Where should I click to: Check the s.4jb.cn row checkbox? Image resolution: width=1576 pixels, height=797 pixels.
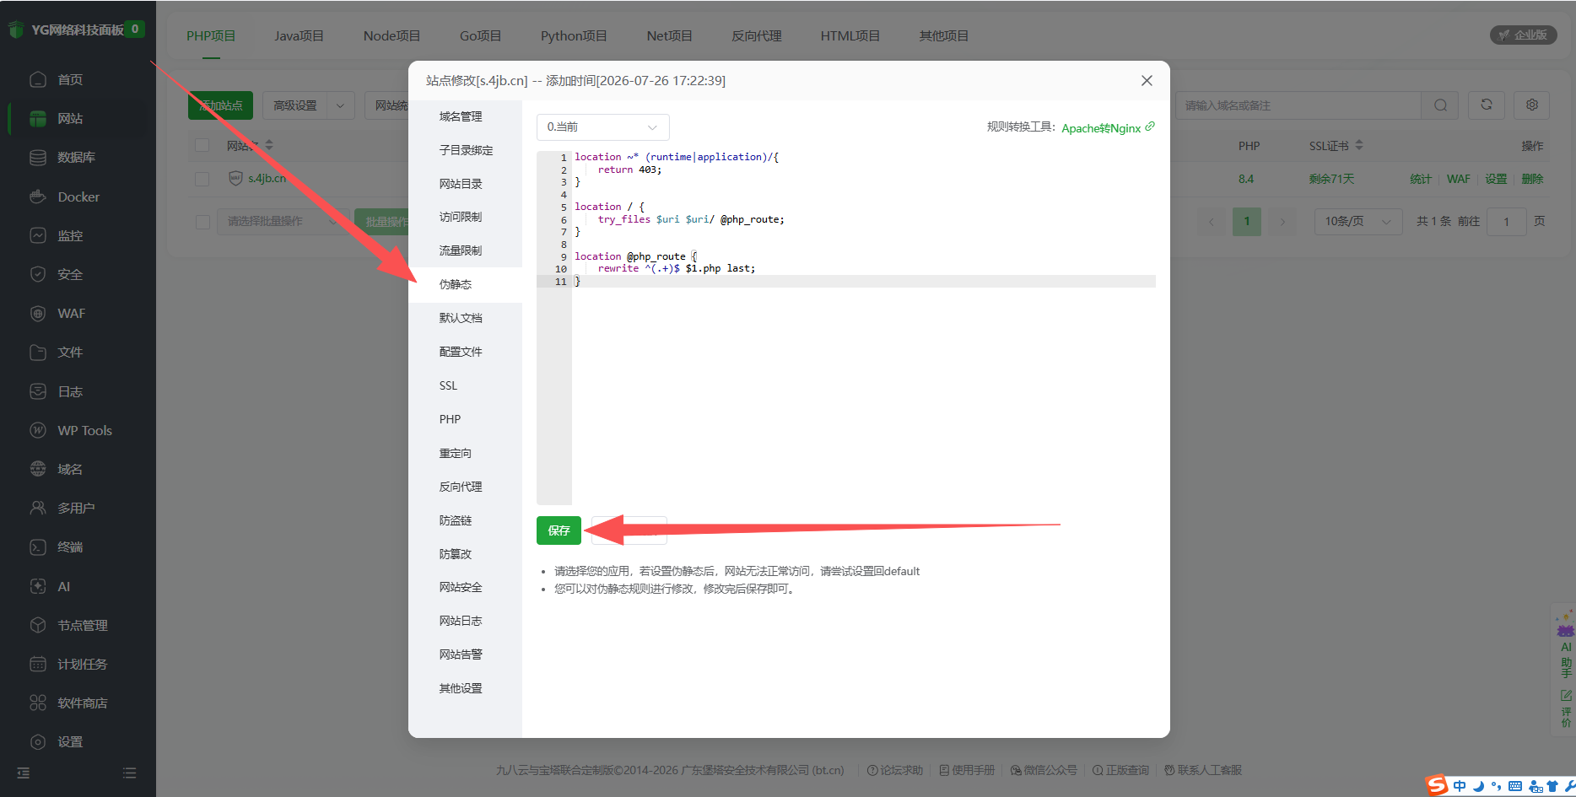pos(202,179)
